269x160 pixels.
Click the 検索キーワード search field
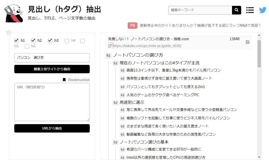[x=200, y=10]
